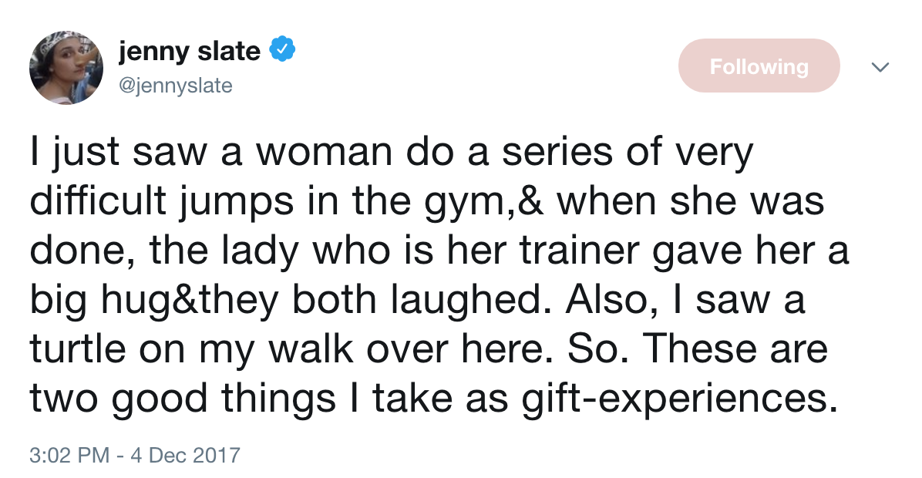Visit the @jennyslate handle link
The width and height of the screenshot is (922, 478).
point(175,86)
